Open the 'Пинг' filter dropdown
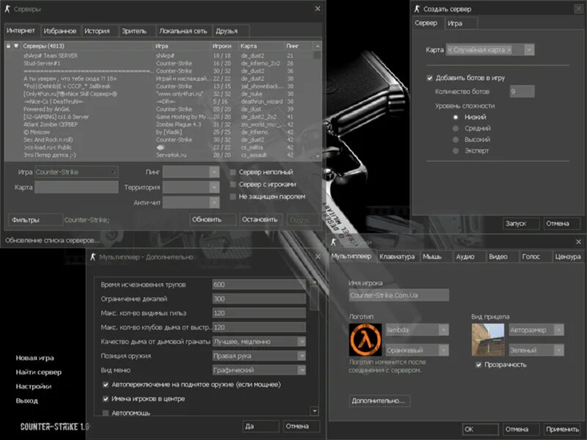 click(191, 172)
